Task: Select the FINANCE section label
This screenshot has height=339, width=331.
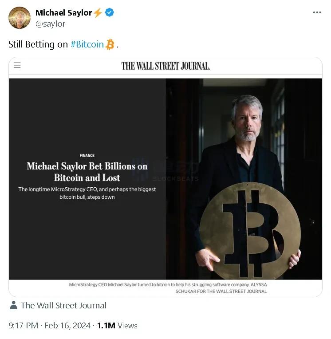Action: pyautogui.click(x=87, y=155)
